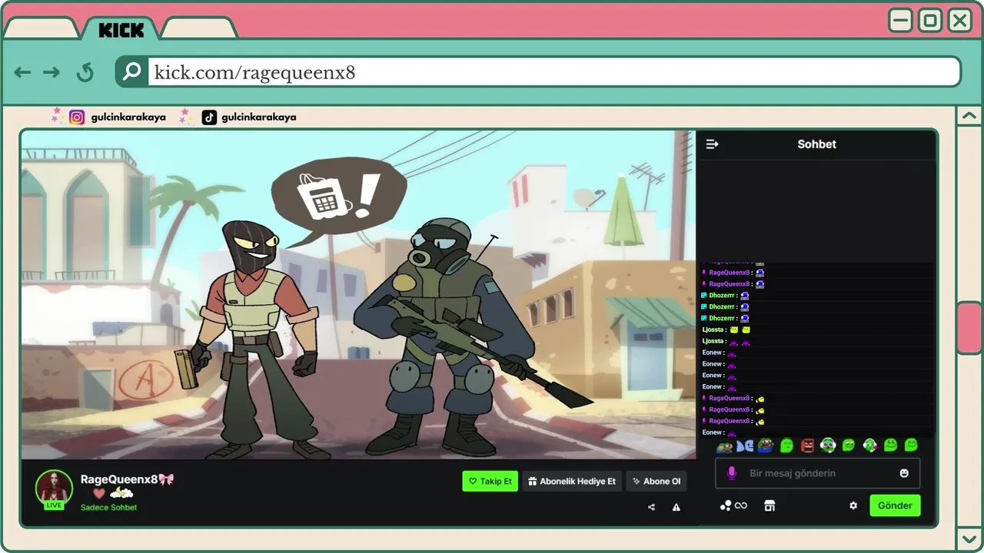Click the pink page scrollbar thumb
Screen dimensions: 984x553
click(969, 328)
